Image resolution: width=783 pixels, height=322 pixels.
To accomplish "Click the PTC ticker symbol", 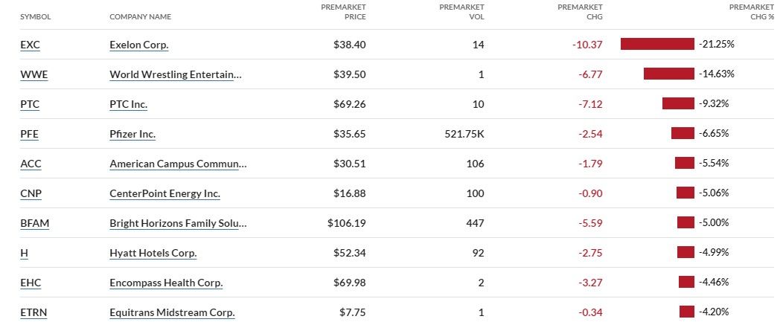I will point(30,104).
